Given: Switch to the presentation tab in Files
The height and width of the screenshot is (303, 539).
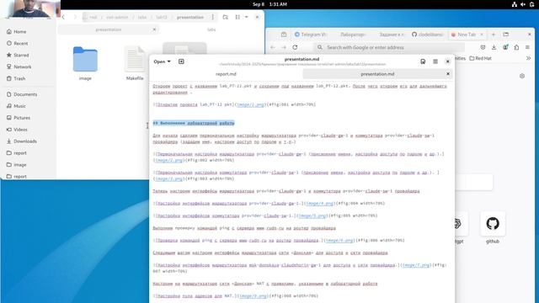Looking at the screenshot, I should (109, 29).
